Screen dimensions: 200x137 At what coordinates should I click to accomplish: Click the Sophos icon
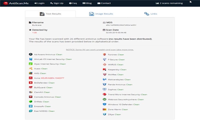coord(104,89)
